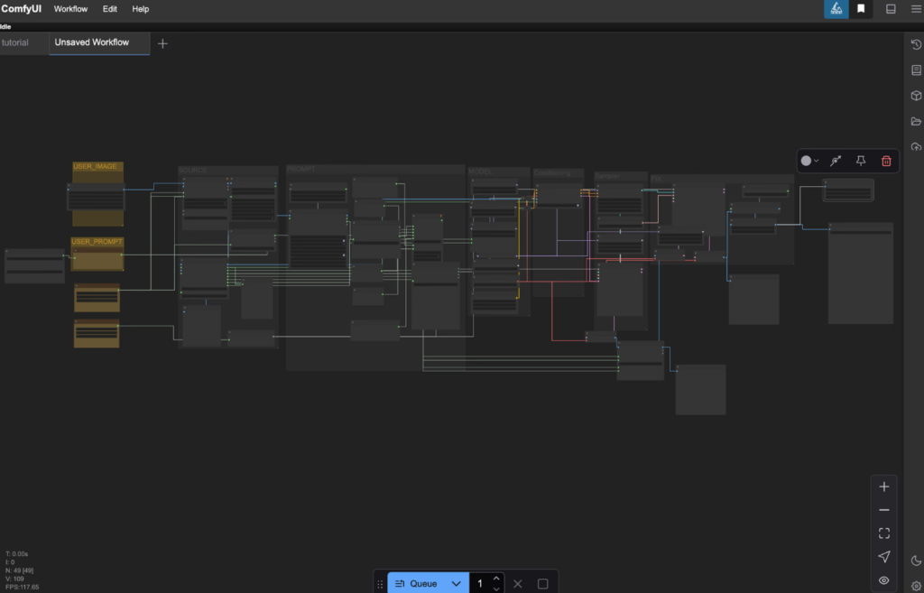924x593 pixels.
Task: Open the node library book icon
Action: tap(916, 70)
